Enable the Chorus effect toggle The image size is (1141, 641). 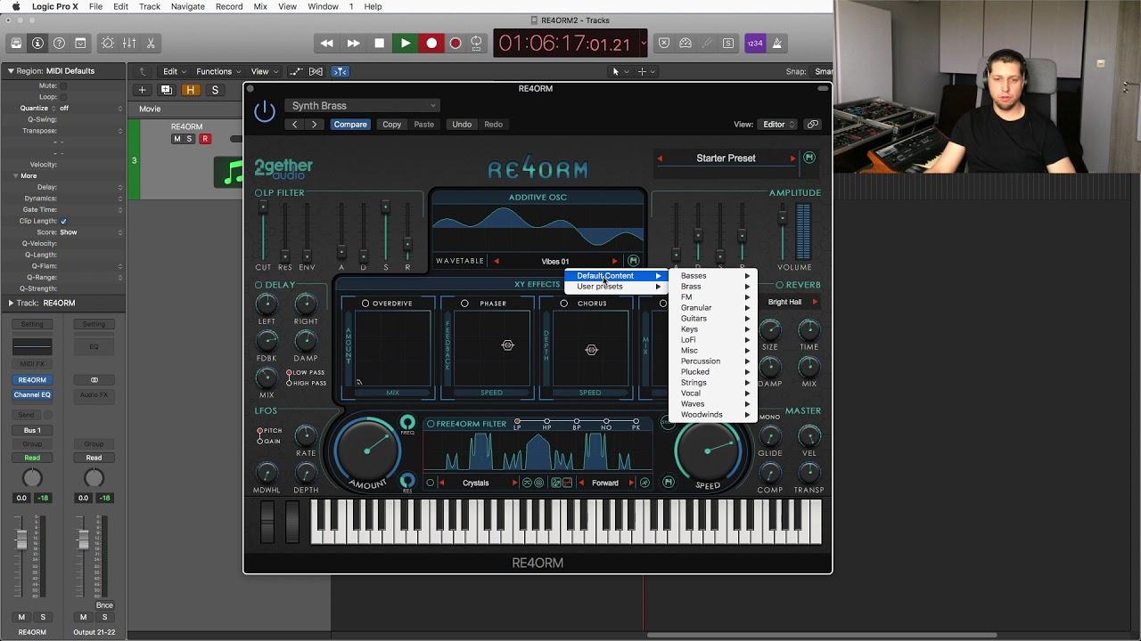click(x=563, y=304)
